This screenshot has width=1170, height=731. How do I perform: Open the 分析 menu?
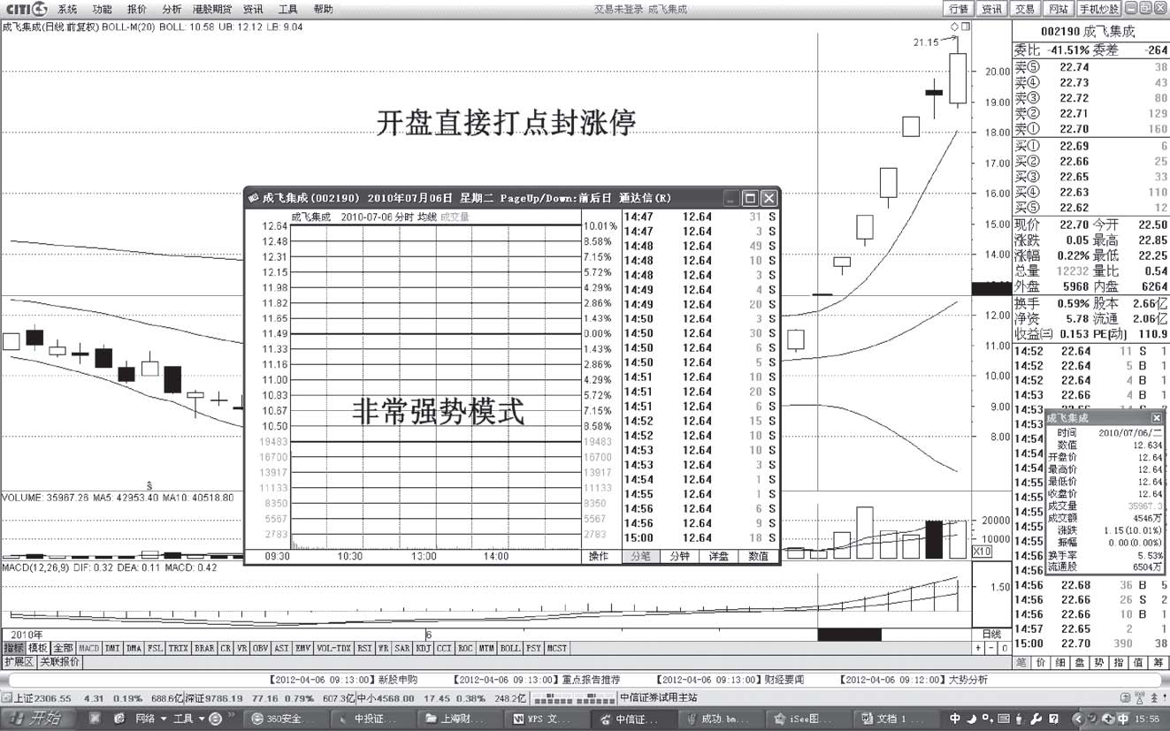172,9
